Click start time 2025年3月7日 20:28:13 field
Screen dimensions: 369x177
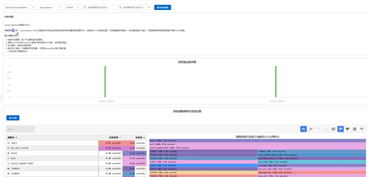click(x=98, y=8)
